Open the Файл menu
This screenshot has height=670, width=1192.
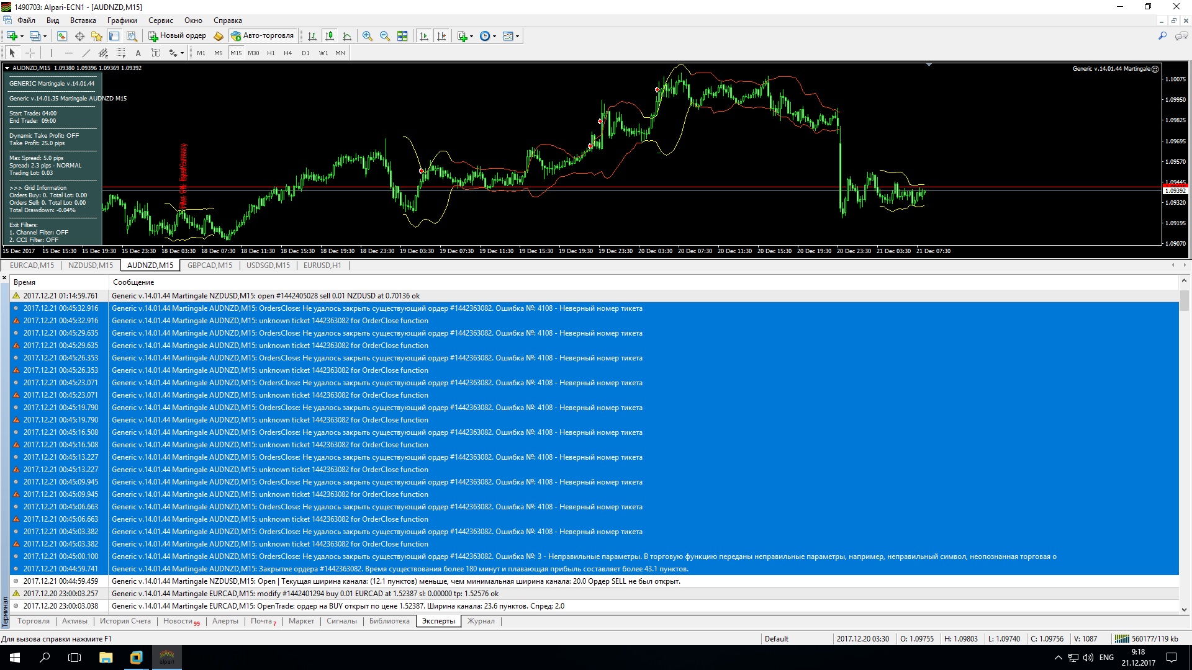click(26, 20)
